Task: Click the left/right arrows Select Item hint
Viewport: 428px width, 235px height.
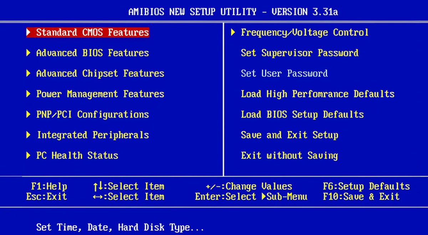Action: click(128, 196)
